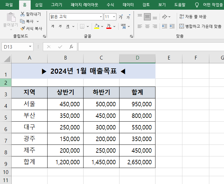Screen dimensions: 224x184
Task: Click the phonetic guide (내천) icon
Action: [x=123, y=26]
